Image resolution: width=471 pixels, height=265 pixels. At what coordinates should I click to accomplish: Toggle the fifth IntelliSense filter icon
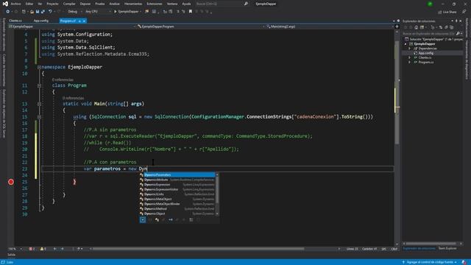pyautogui.click(x=171, y=219)
